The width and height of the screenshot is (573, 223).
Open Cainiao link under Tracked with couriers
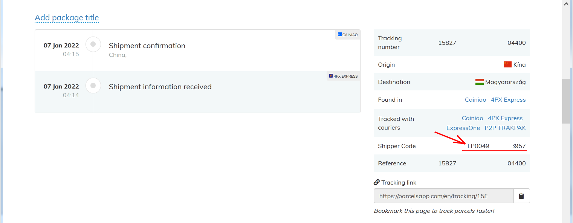tap(472, 118)
